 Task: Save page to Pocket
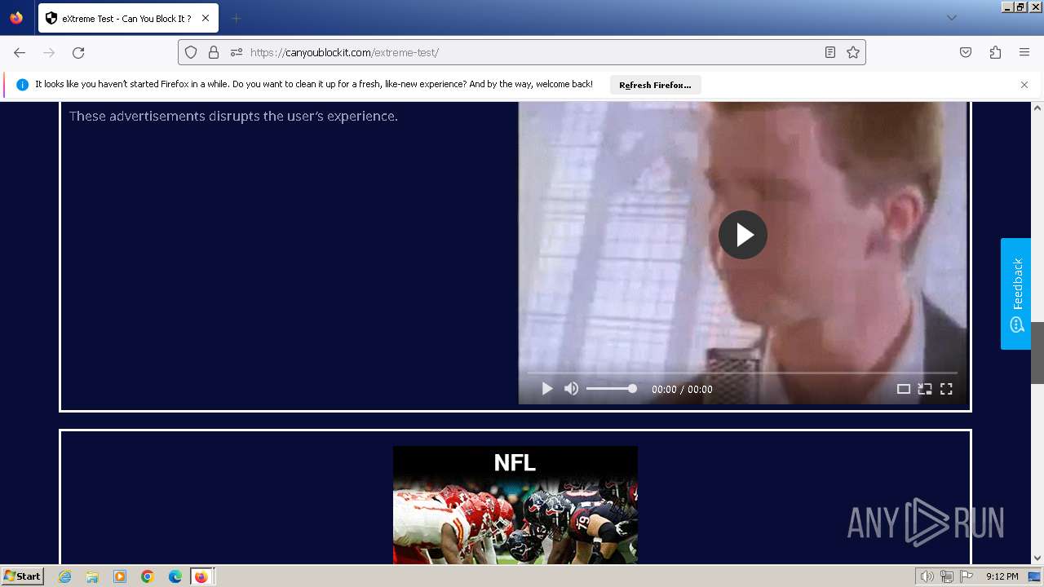[966, 52]
